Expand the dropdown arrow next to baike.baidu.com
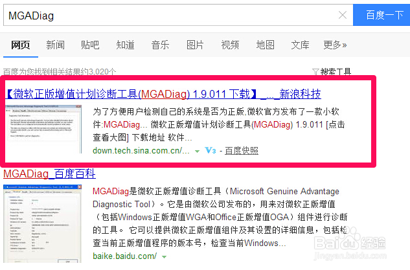This screenshot has height=270, width=410. (164, 256)
